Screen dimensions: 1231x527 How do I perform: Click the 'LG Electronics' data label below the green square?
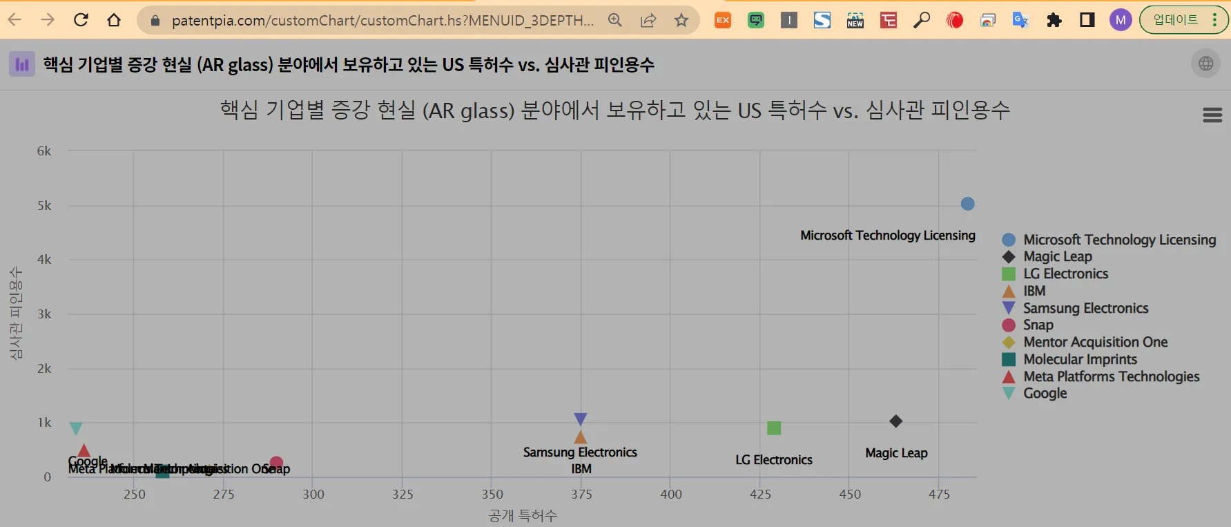pos(774,460)
